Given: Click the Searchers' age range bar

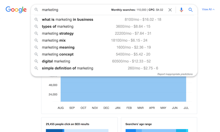Looking at the screenshot, I should point(157,130).
